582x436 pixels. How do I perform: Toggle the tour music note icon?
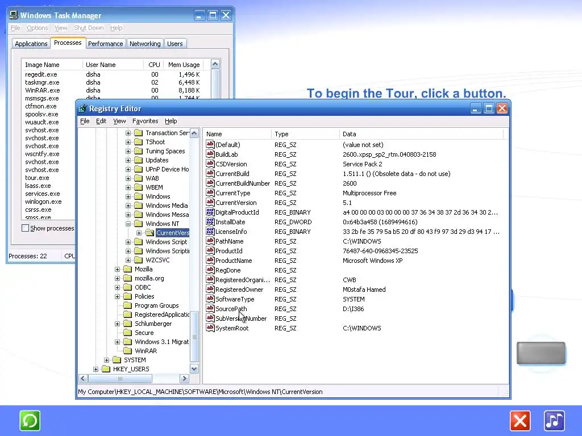(x=554, y=421)
